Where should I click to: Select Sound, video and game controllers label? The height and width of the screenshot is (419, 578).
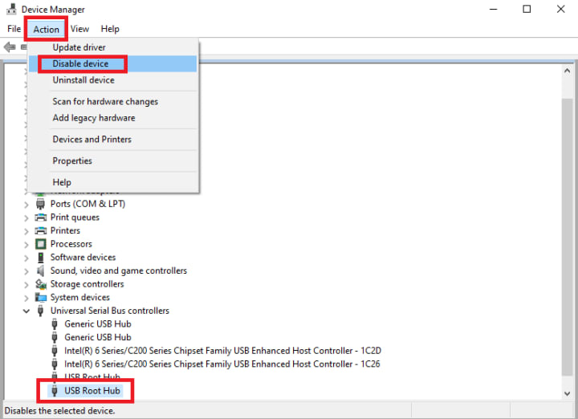tap(119, 271)
